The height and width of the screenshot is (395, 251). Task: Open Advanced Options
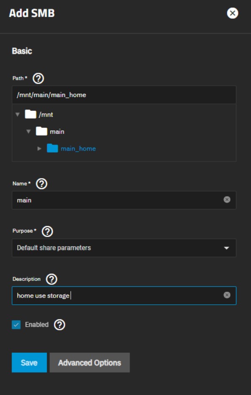click(x=90, y=362)
